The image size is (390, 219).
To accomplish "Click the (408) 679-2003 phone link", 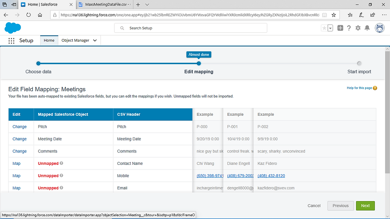I will tap(240, 176).
